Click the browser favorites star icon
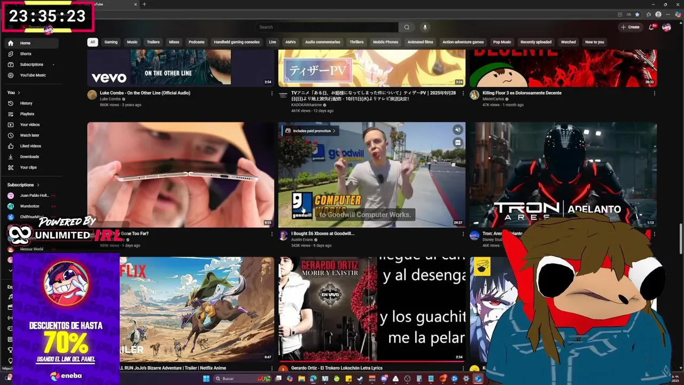The width and height of the screenshot is (684, 385). click(x=637, y=14)
